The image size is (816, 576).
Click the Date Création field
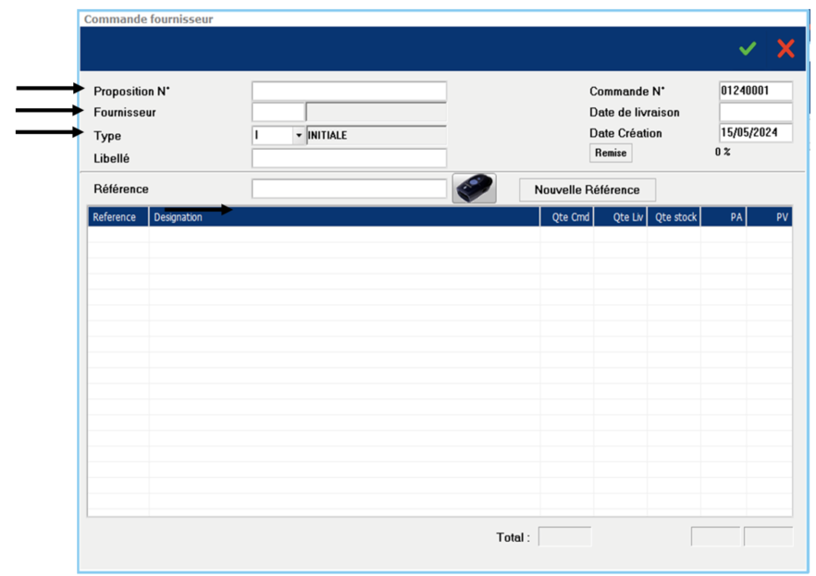tap(755, 133)
